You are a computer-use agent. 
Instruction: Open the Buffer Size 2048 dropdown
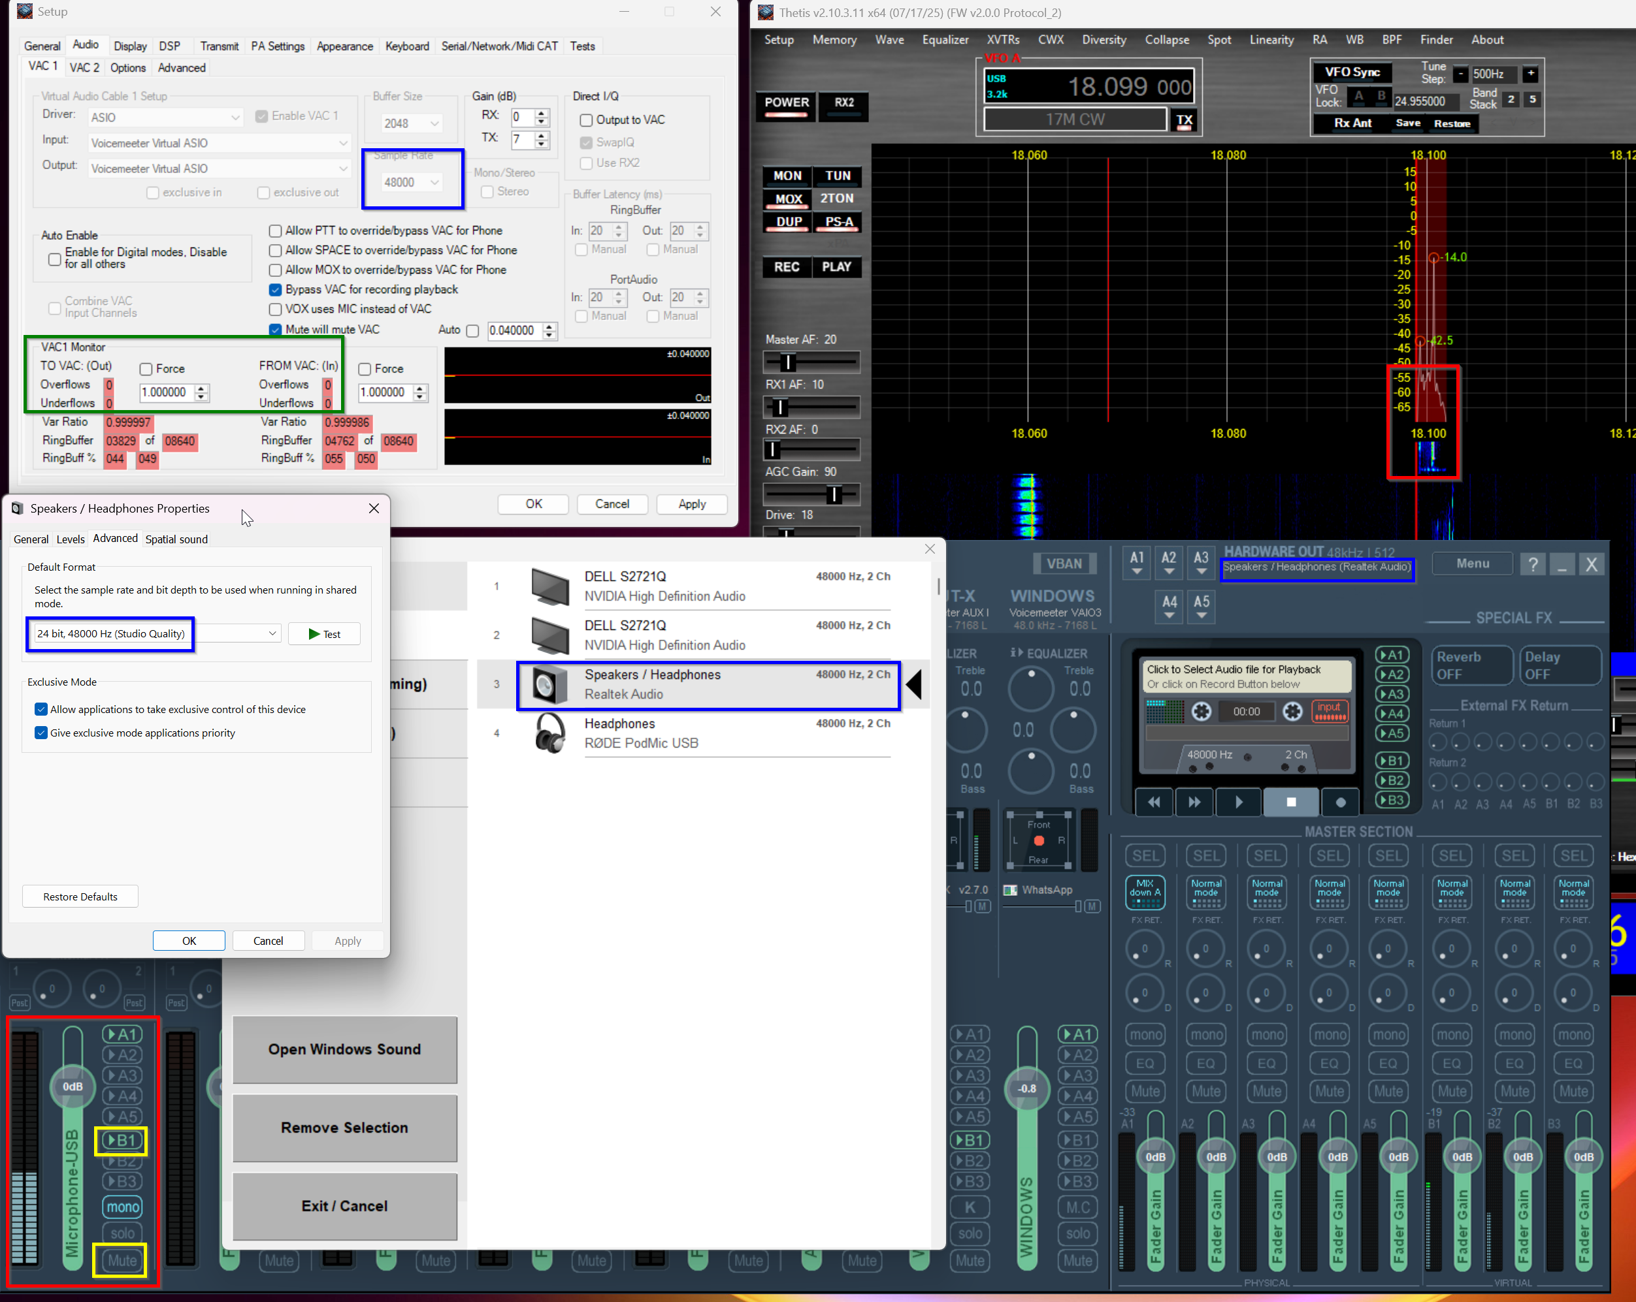pos(412,123)
